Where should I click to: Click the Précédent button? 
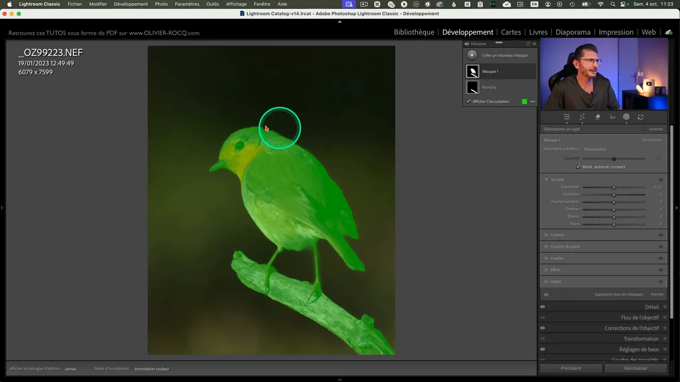[x=571, y=368]
